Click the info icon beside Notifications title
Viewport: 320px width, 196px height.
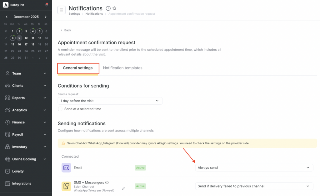[108, 8]
